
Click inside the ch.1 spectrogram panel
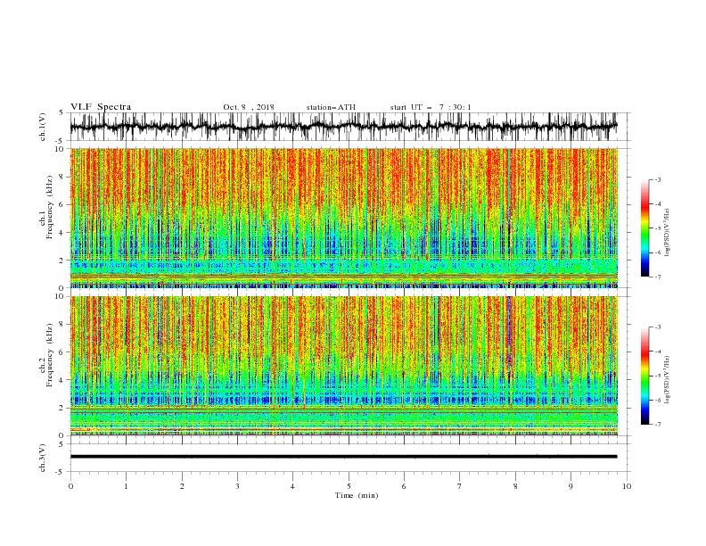343,218
